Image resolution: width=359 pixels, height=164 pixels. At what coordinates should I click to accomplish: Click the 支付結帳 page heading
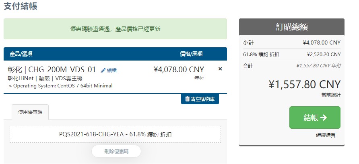pyautogui.click(x=20, y=6)
